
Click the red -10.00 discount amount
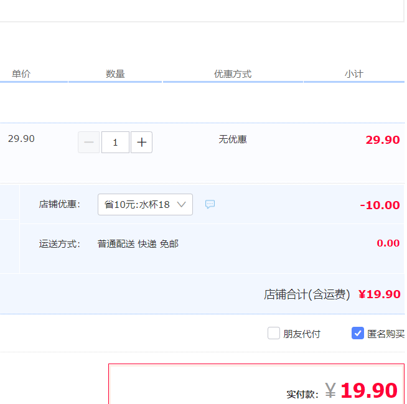tap(380, 205)
